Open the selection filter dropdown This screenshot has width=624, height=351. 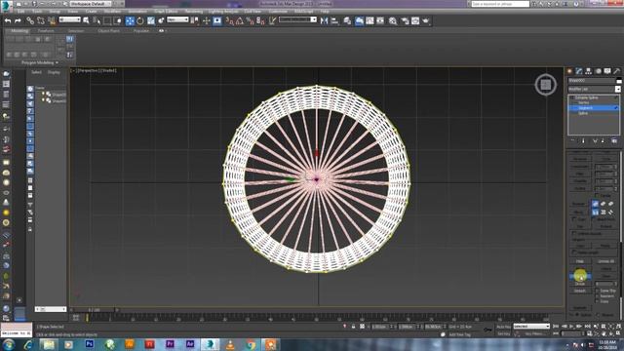[x=69, y=19]
